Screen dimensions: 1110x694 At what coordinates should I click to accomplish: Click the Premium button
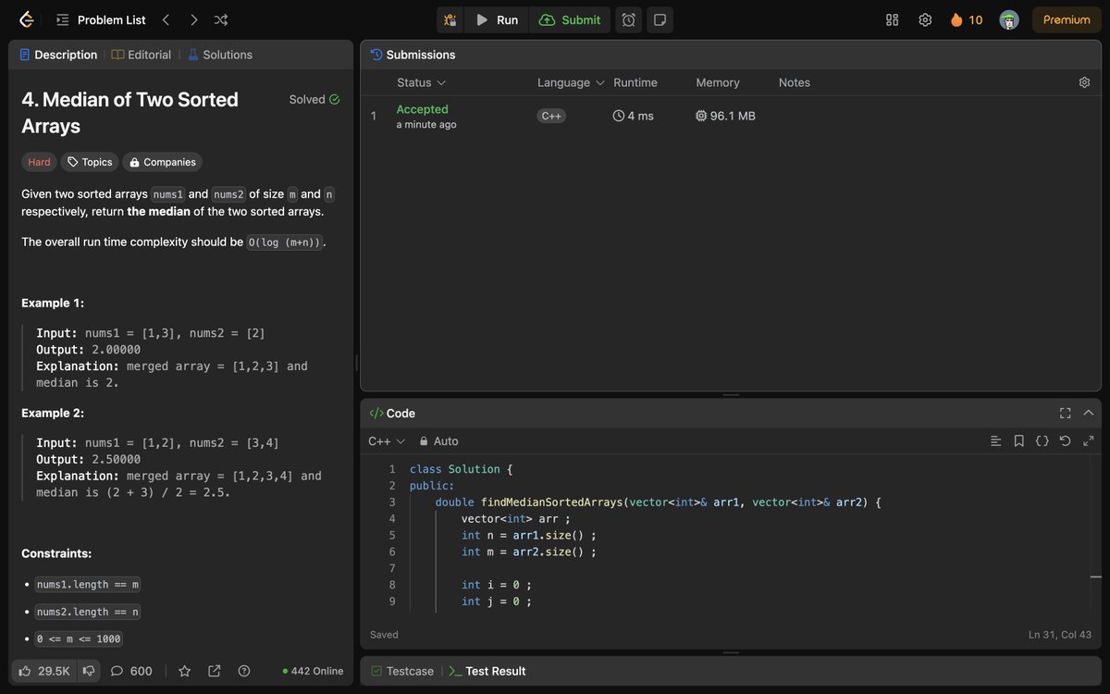pyautogui.click(x=1067, y=19)
